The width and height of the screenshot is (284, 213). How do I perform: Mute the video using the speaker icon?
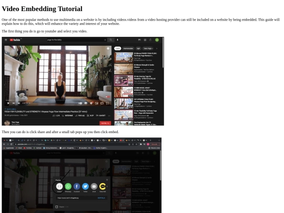point(19,103)
